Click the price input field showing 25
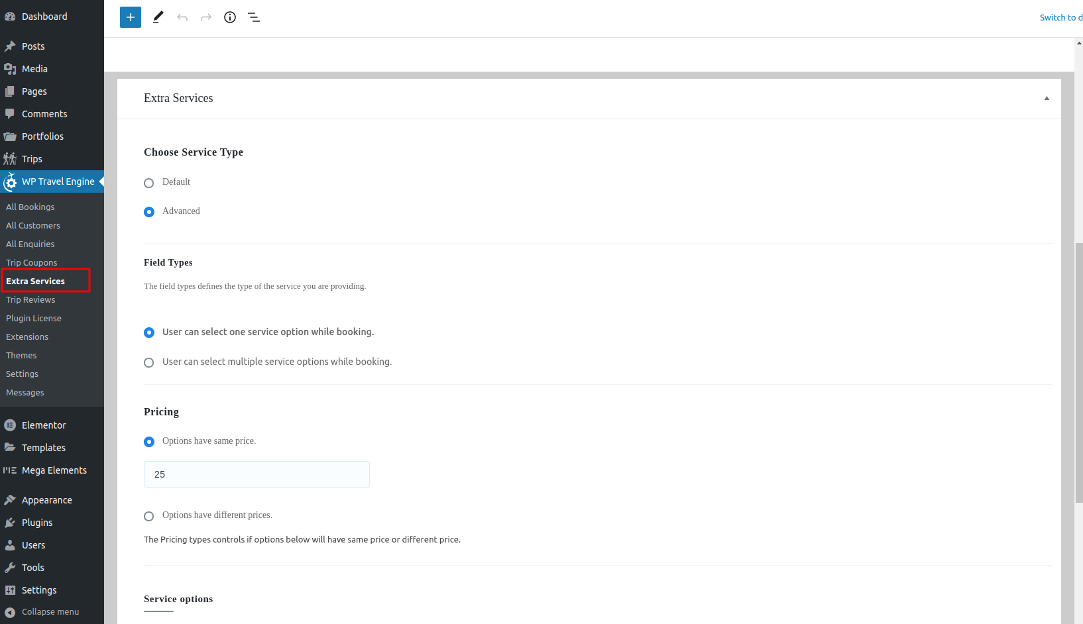 coord(256,474)
